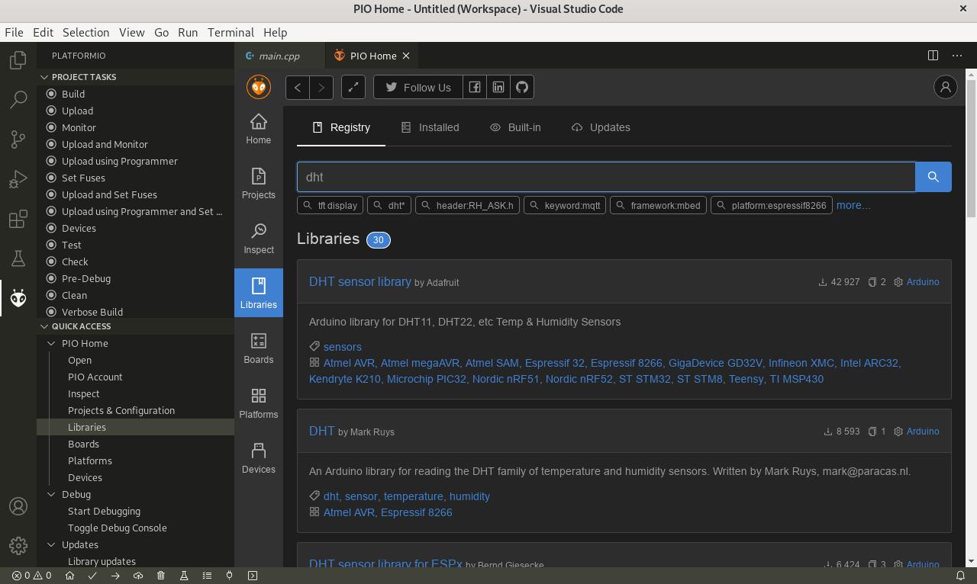The height and width of the screenshot is (584, 977).
Task: Open the File menu
Action: (14, 32)
